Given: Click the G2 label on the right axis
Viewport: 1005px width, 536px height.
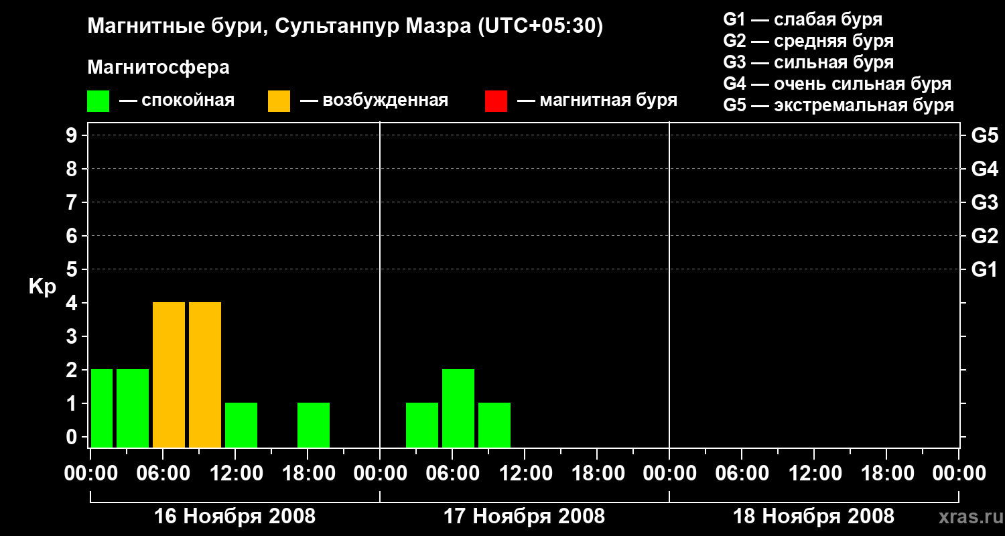Looking at the screenshot, I should tap(985, 236).
